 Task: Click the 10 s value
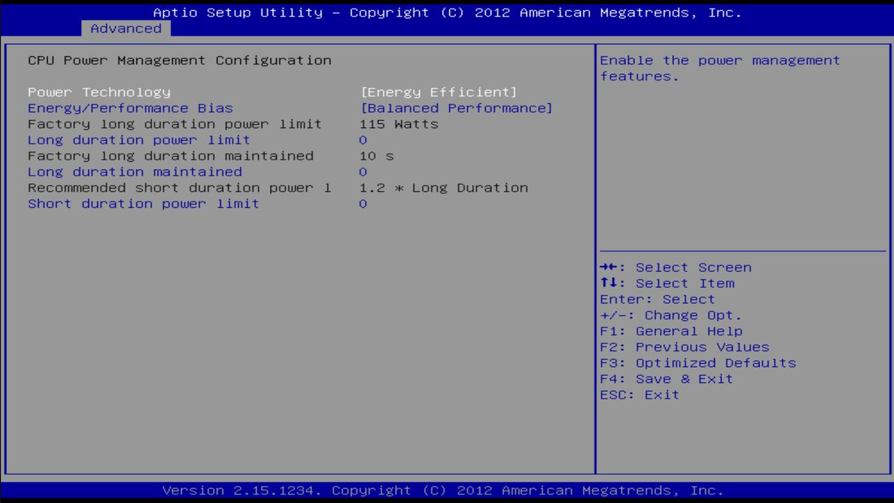tap(377, 156)
